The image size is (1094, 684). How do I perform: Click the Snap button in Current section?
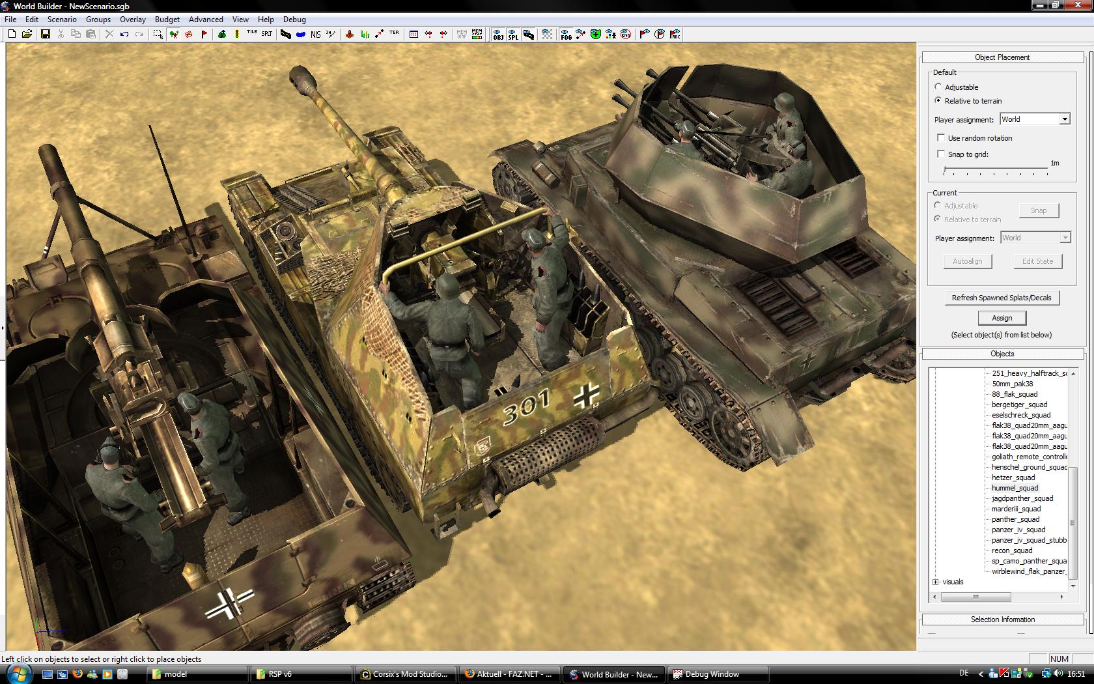pos(1039,210)
